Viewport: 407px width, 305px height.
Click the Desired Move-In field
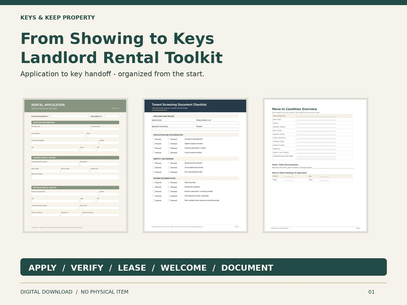point(112,116)
